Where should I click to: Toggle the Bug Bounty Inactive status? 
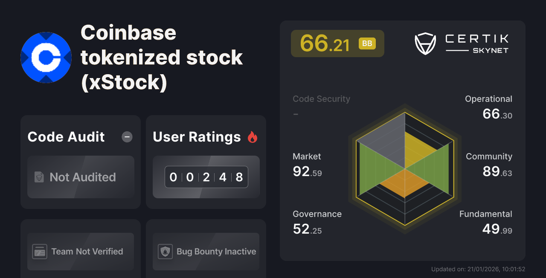point(206,252)
